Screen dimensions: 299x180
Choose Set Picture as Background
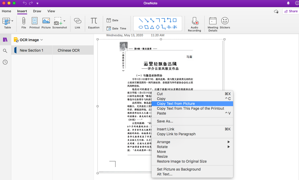pyautogui.click(x=192, y=169)
